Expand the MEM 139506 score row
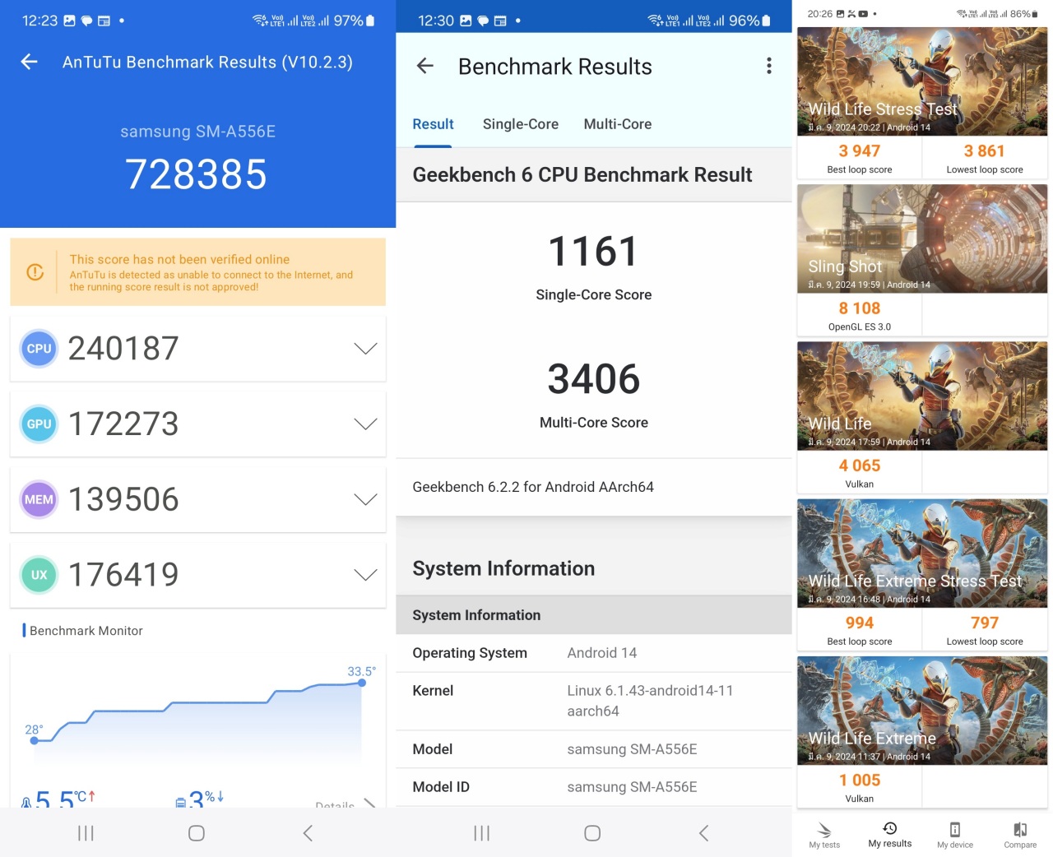Viewport: 1053px width, 857px height. coord(197,499)
